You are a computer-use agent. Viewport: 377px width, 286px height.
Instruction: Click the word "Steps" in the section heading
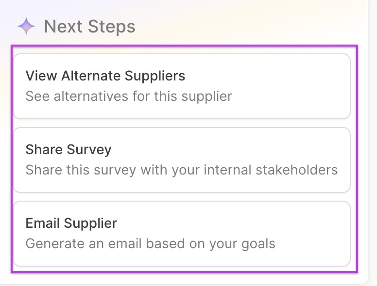[112, 27]
